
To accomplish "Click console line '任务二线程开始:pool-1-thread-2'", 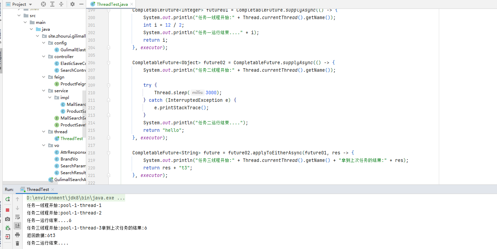I will pos(64,213).
